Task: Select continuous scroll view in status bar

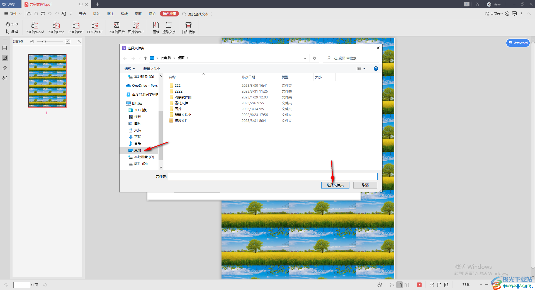Action: pyautogui.click(x=392, y=285)
